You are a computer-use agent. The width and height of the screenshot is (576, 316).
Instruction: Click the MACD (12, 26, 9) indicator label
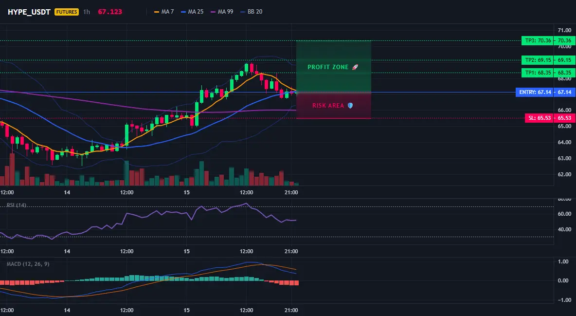[28, 264]
